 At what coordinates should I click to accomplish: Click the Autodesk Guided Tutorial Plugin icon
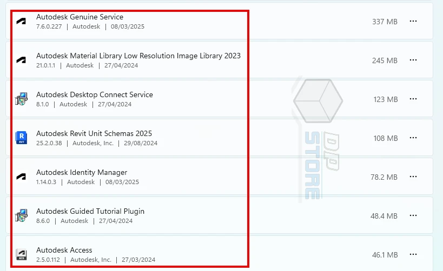pos(21,216)
